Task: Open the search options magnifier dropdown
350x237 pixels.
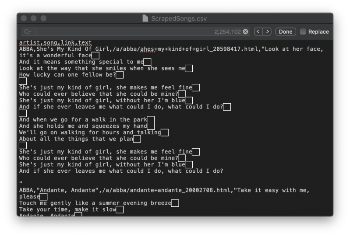Action: tap(28, 32)
